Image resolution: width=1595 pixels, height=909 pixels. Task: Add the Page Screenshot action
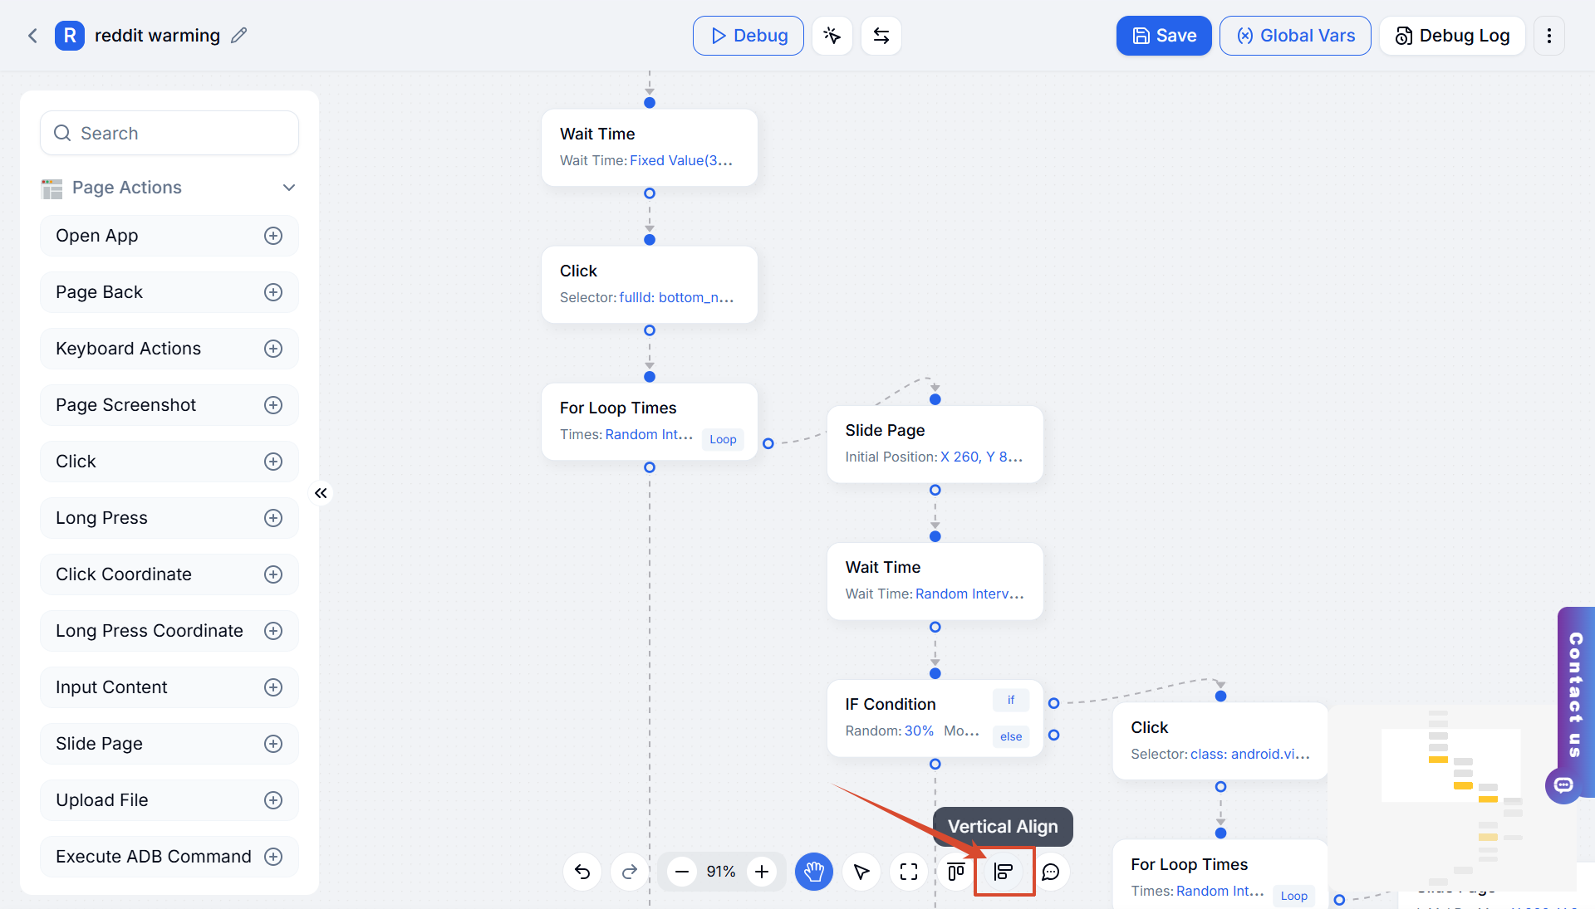point(273,405)
